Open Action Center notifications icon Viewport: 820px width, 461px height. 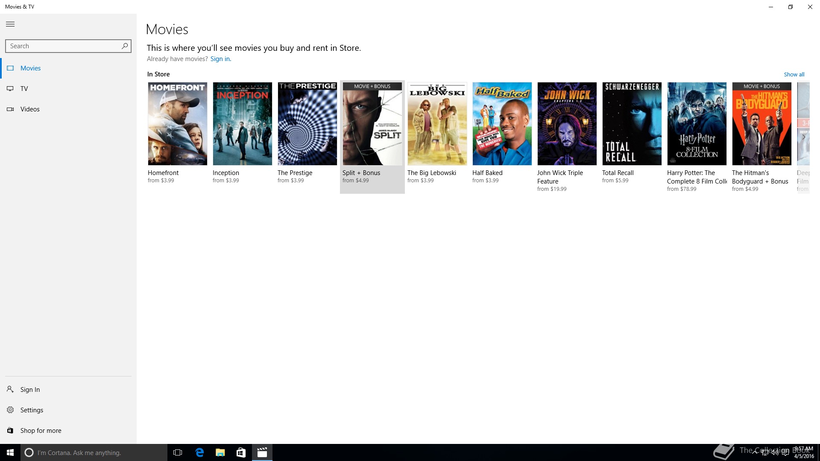coord(785,452)
